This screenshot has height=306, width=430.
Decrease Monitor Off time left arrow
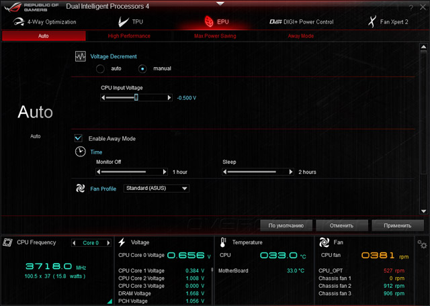(99, 172)
